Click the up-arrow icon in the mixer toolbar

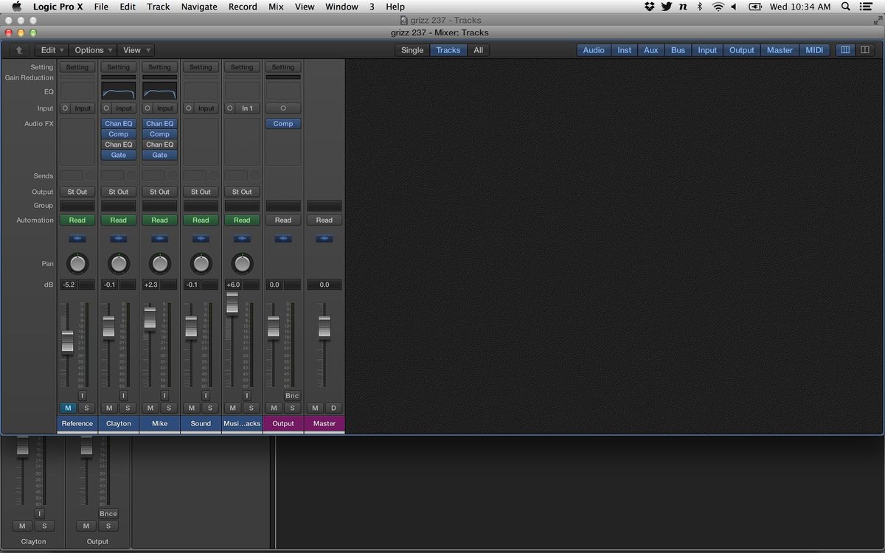pyautogui.click(x=18, y=49)
